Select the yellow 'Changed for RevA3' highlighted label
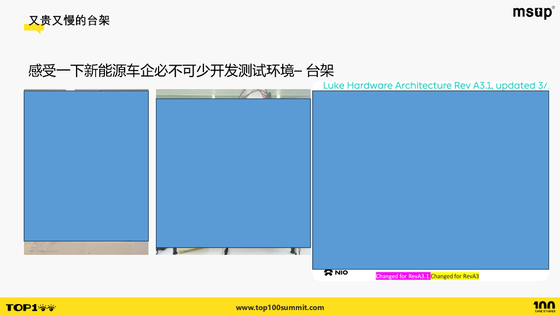This screenshot has height=315, width=560. 455,276
